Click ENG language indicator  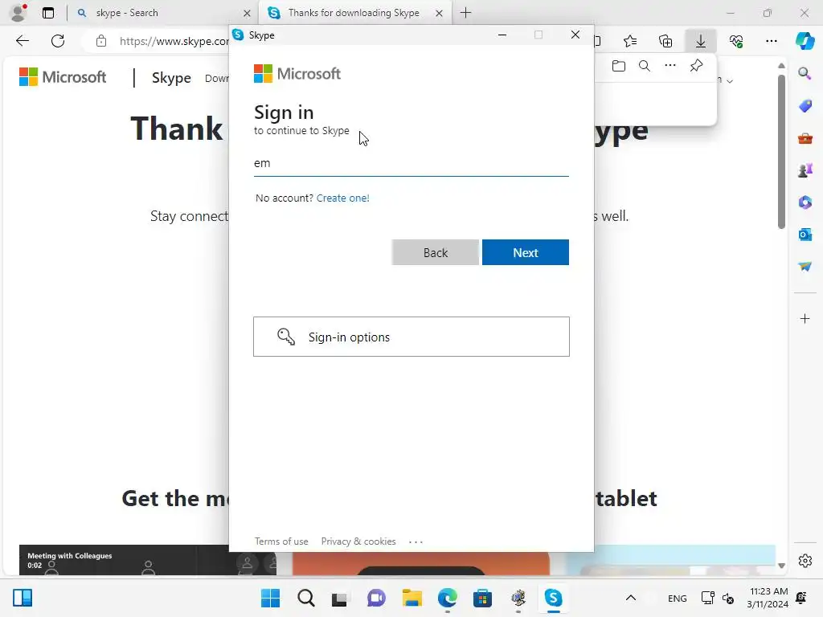[677, 598]
